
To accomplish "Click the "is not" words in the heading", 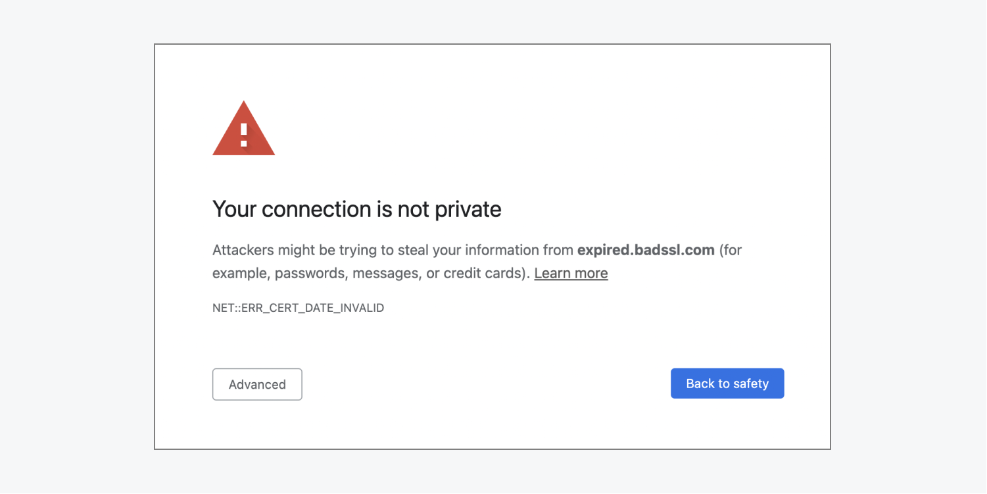I will 403,209.
